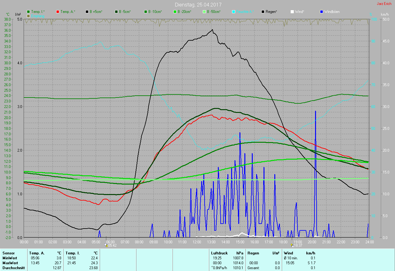
Task: Click the Luftdruck header in the table
Action: click(219, 253)
